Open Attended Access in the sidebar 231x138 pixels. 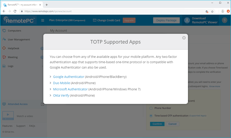pyautogui.click(x=18, y=104)
